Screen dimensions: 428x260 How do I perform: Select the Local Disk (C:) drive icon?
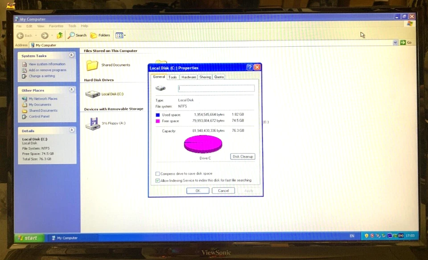(x=92, y=93)
